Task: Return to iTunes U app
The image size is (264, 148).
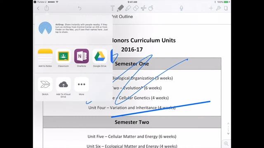Action: point(40,2)
